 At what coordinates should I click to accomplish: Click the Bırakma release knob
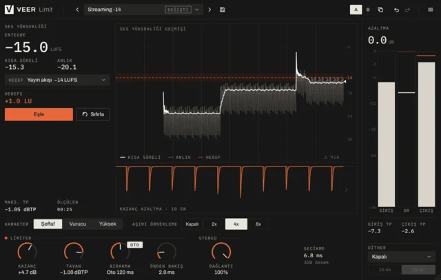pos(120,251)
